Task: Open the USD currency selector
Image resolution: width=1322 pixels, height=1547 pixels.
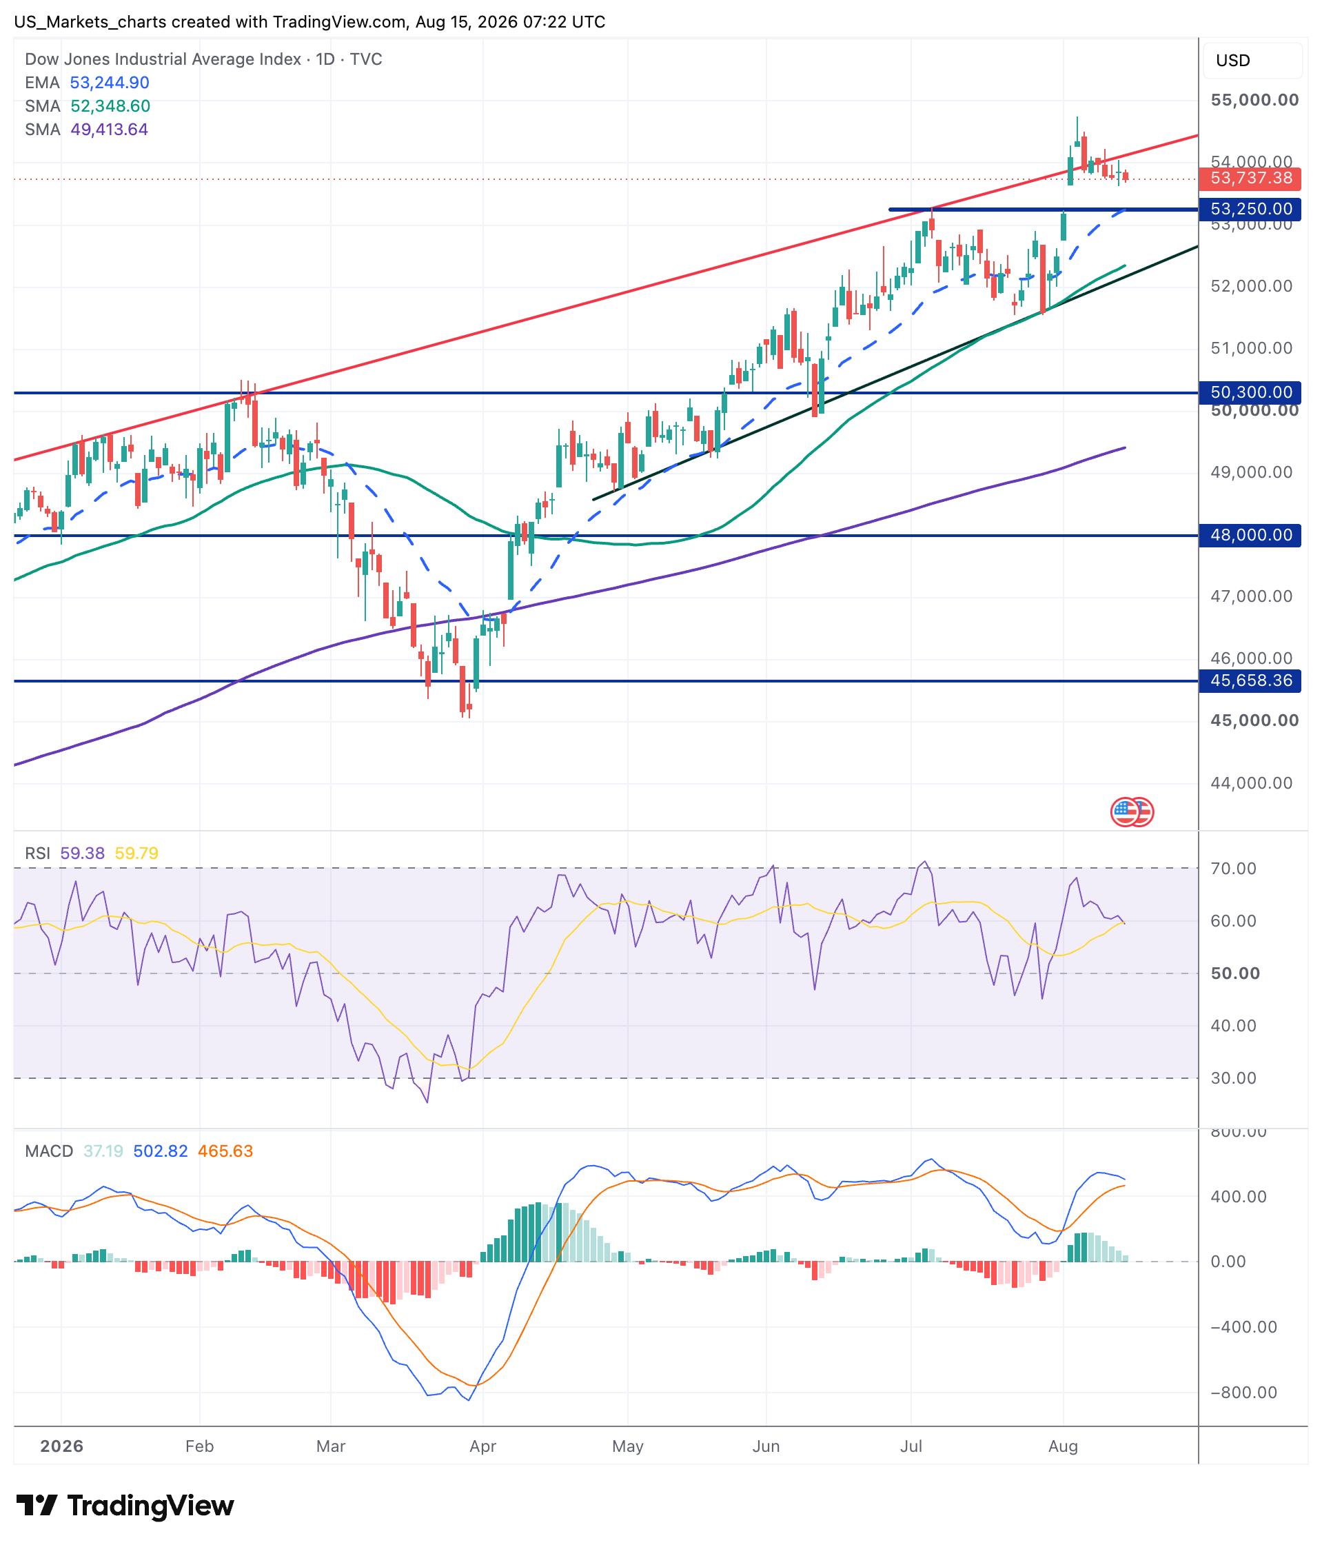Action: (x=1252, y=61)
